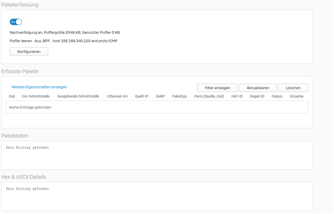Click the Filter anzeigen button

coord(217,88)
